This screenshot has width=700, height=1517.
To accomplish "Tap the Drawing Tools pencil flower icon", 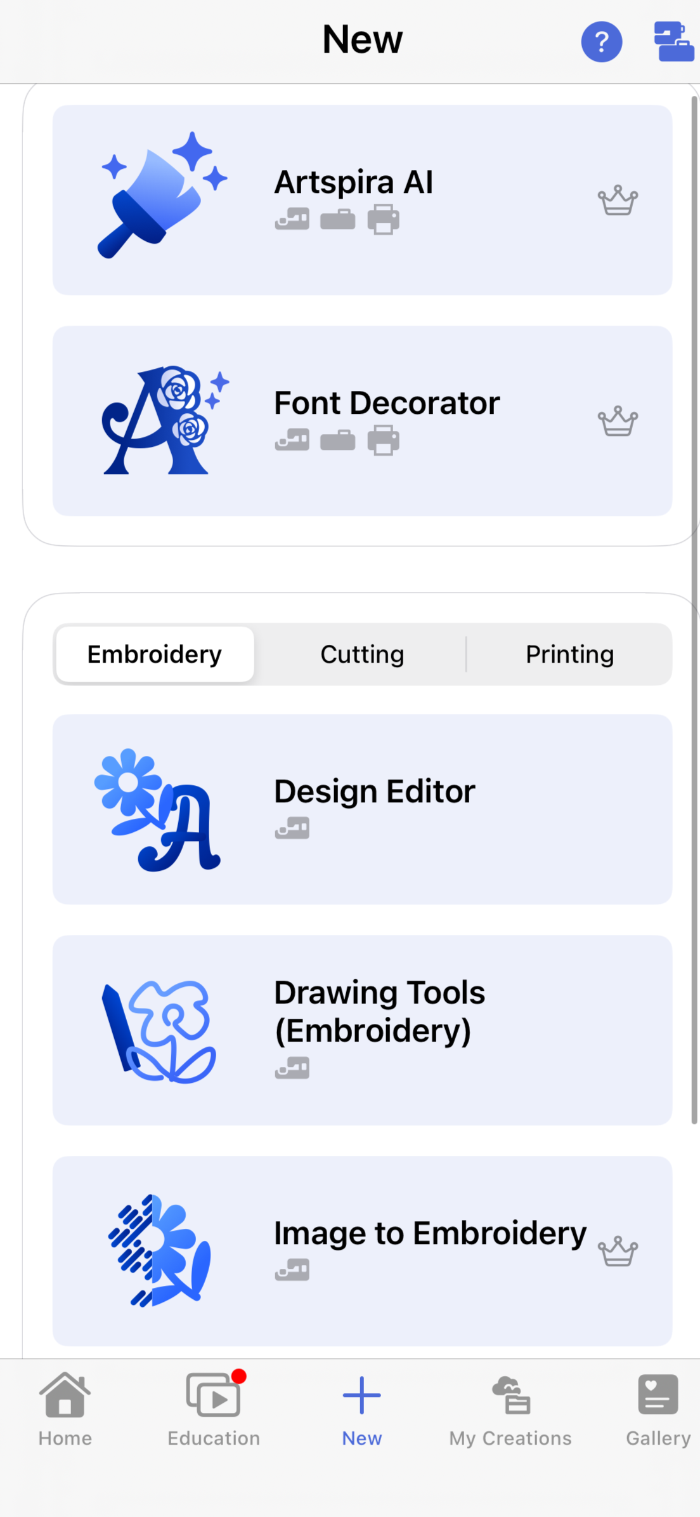I will tap(159, 1031).
